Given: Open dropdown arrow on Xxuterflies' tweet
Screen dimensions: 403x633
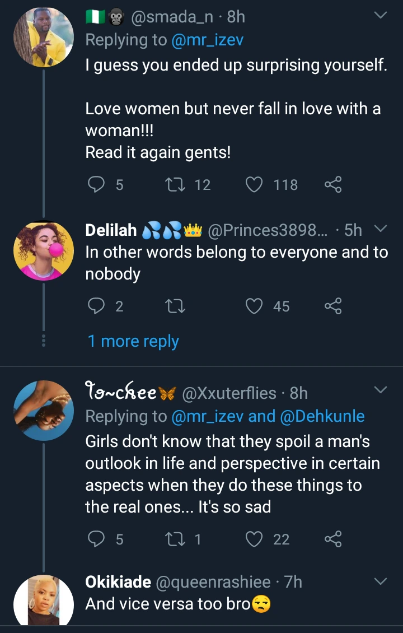Looking at the screenshot, I should coord(380,389).
